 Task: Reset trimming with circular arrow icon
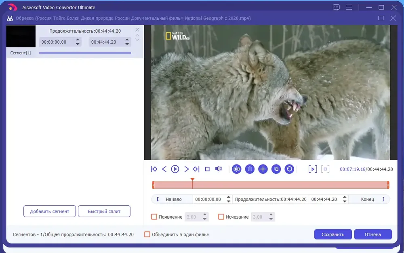coord(289,169)
